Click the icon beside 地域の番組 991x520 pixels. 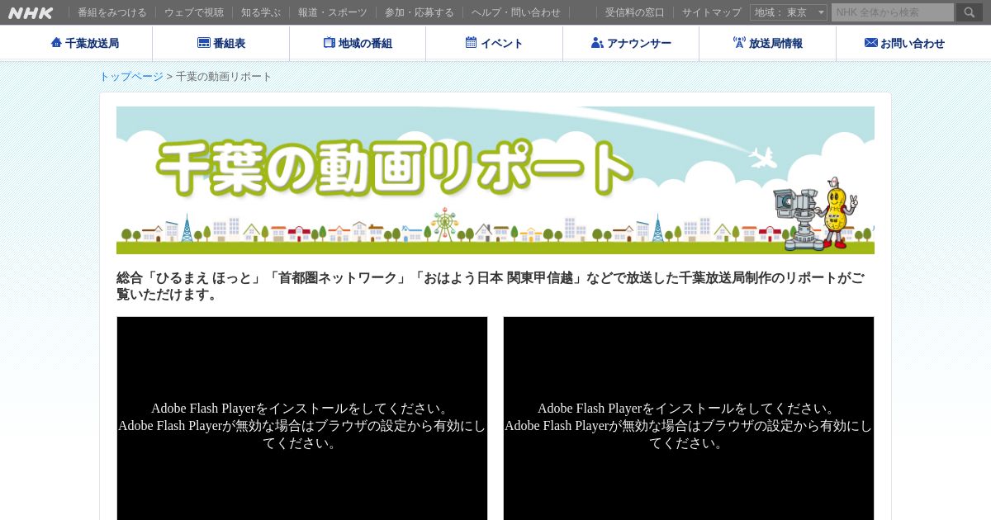click(x=330, y=43)
